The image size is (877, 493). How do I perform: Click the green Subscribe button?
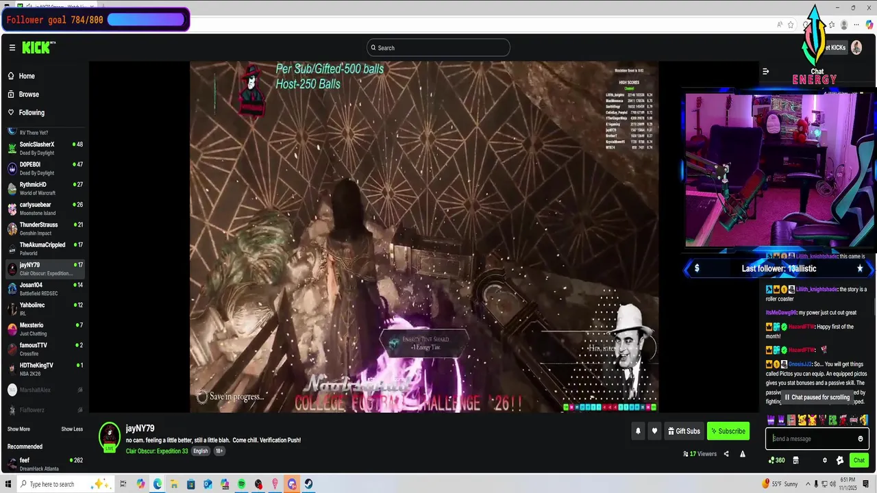pos(728,431)
